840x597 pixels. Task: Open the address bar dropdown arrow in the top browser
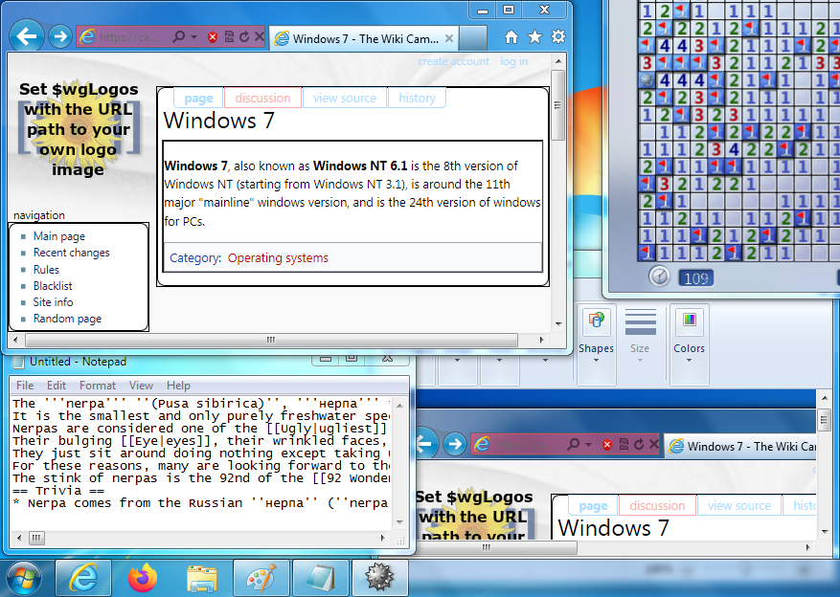click(x=193, y=37)
